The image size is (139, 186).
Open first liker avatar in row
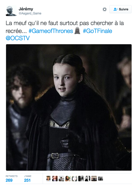click(48, 179)
